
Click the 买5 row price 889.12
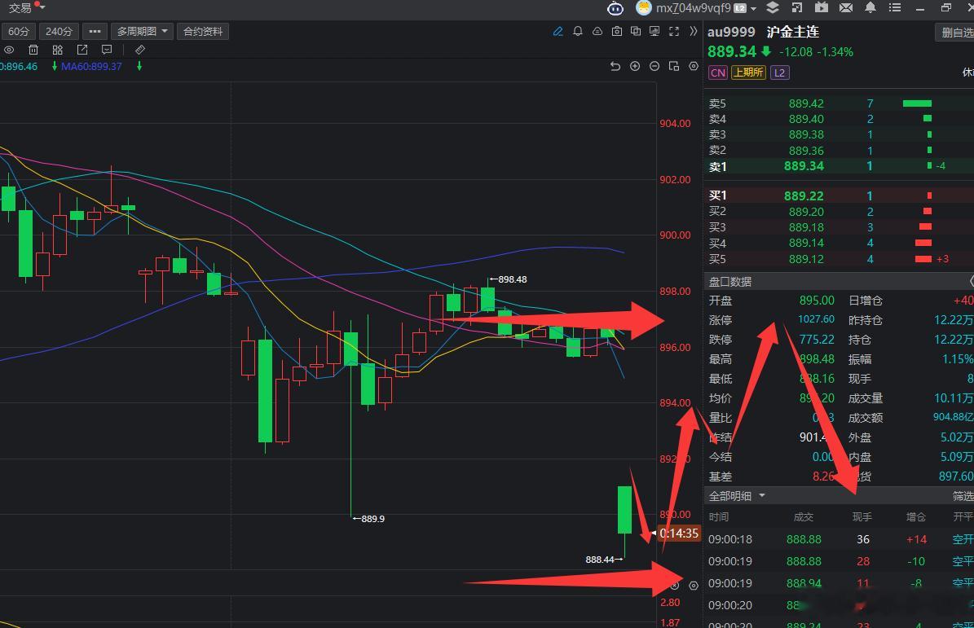coord(806,259)
